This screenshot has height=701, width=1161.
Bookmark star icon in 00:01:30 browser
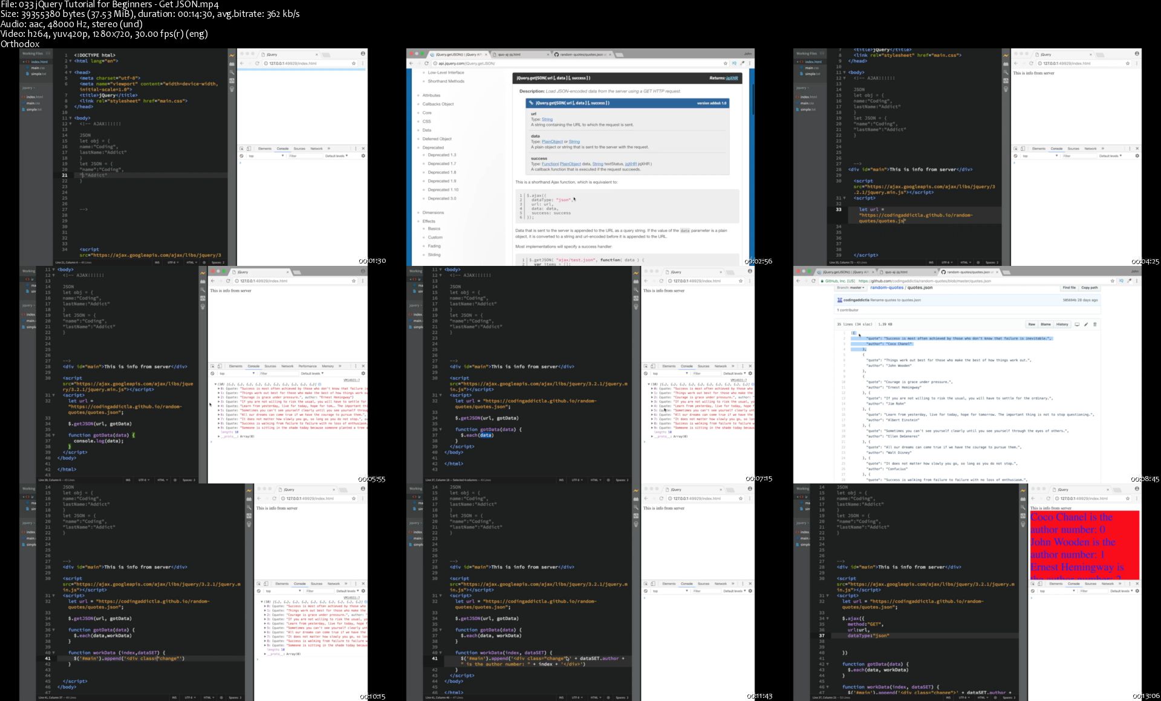(354, 63)
